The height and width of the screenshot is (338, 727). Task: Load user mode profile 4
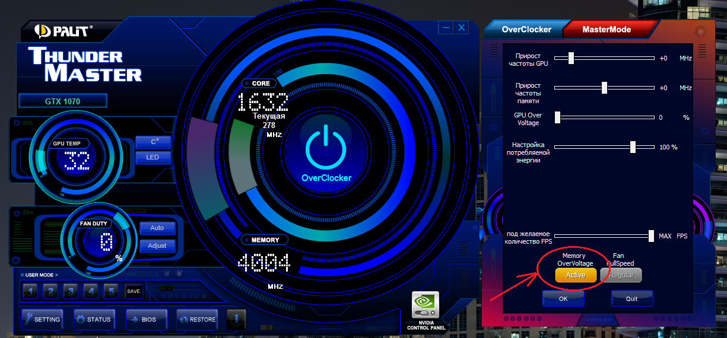point(91,291)
